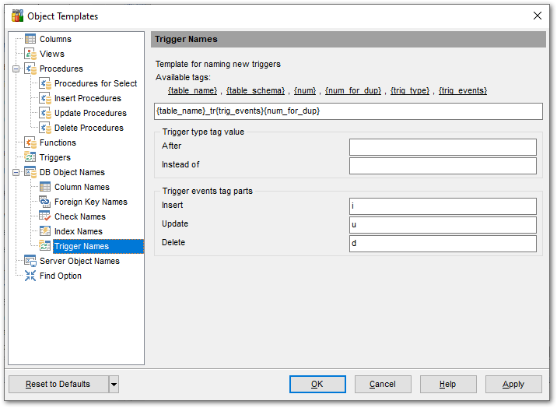Open the Reset to Defaults dropdown arrow
This screenshot has width=557, height=408.
point(114,384)
